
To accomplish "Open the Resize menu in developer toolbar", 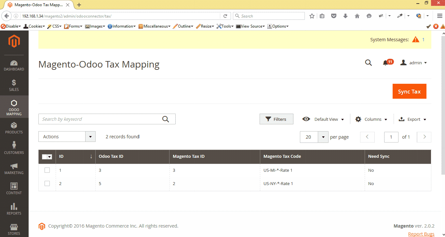I will coord(205,26).
